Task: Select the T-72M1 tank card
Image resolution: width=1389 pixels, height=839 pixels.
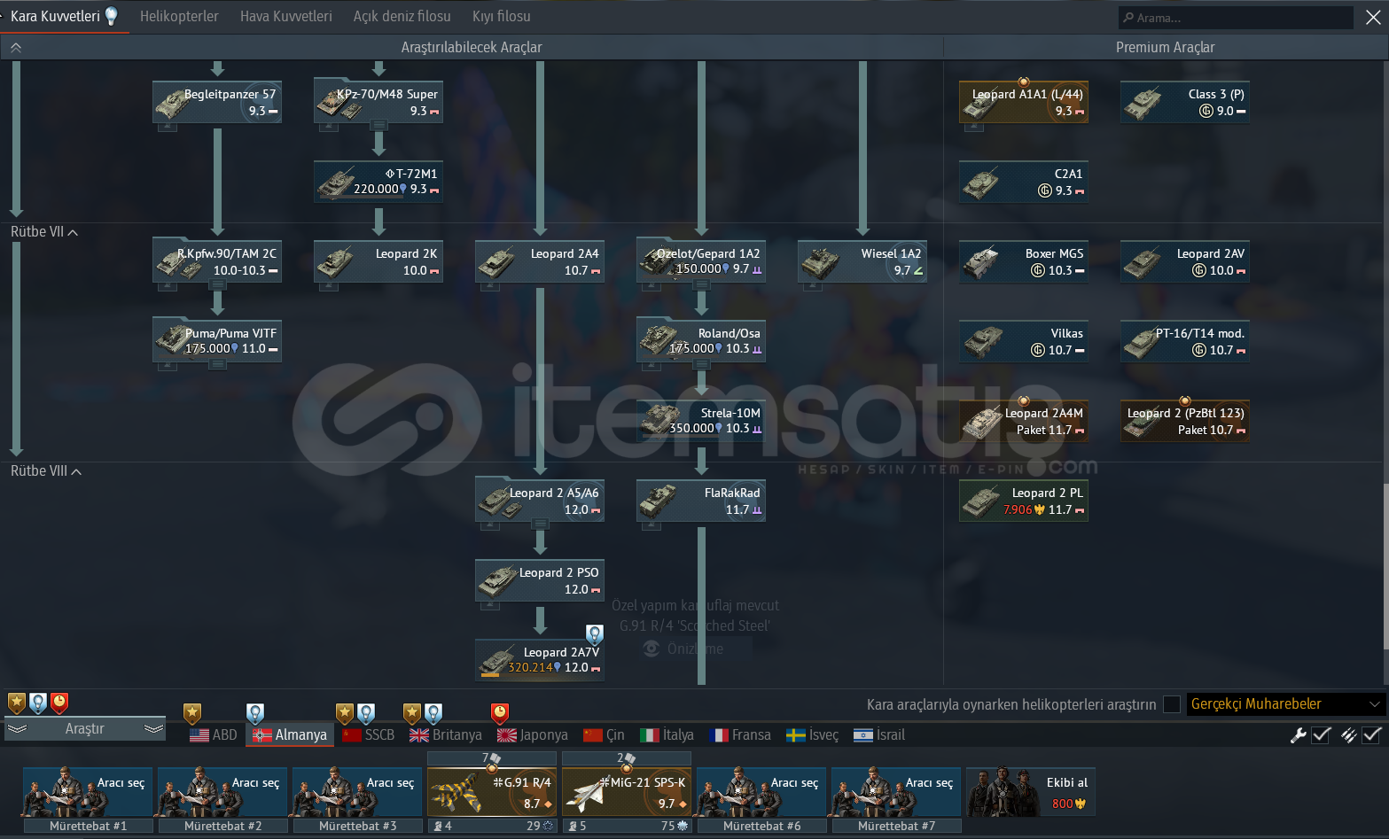Action: pos(378,182)
